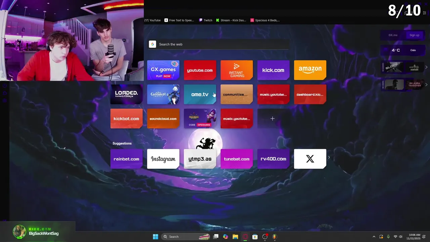Viewport: 430px width, 242px height.
Task: Open the rainbet.com suggestion tile
Action: pos(126,159)
